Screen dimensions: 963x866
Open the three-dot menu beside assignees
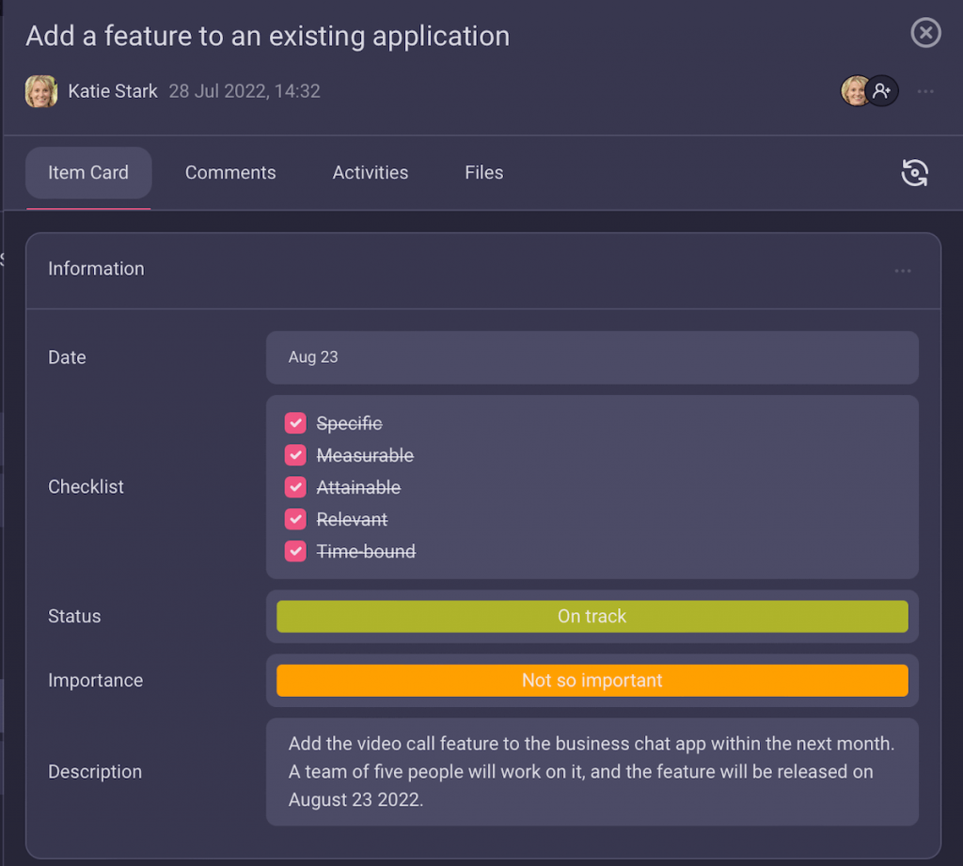925,91
